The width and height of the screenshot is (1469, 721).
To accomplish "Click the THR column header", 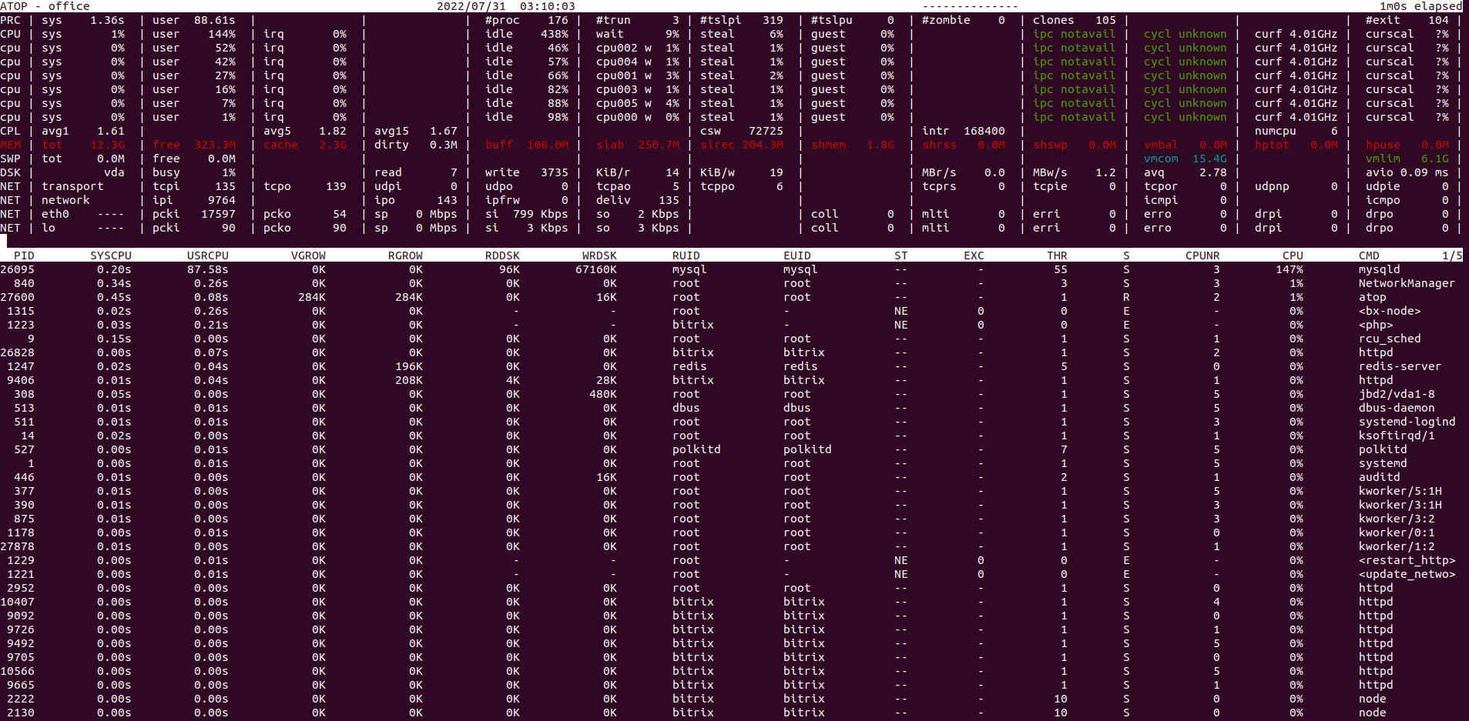I will (x=1057, y=255).
